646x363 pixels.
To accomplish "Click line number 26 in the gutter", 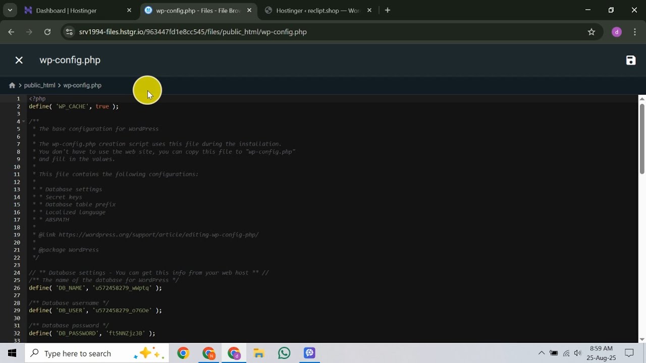I will (x=17, y=288).
